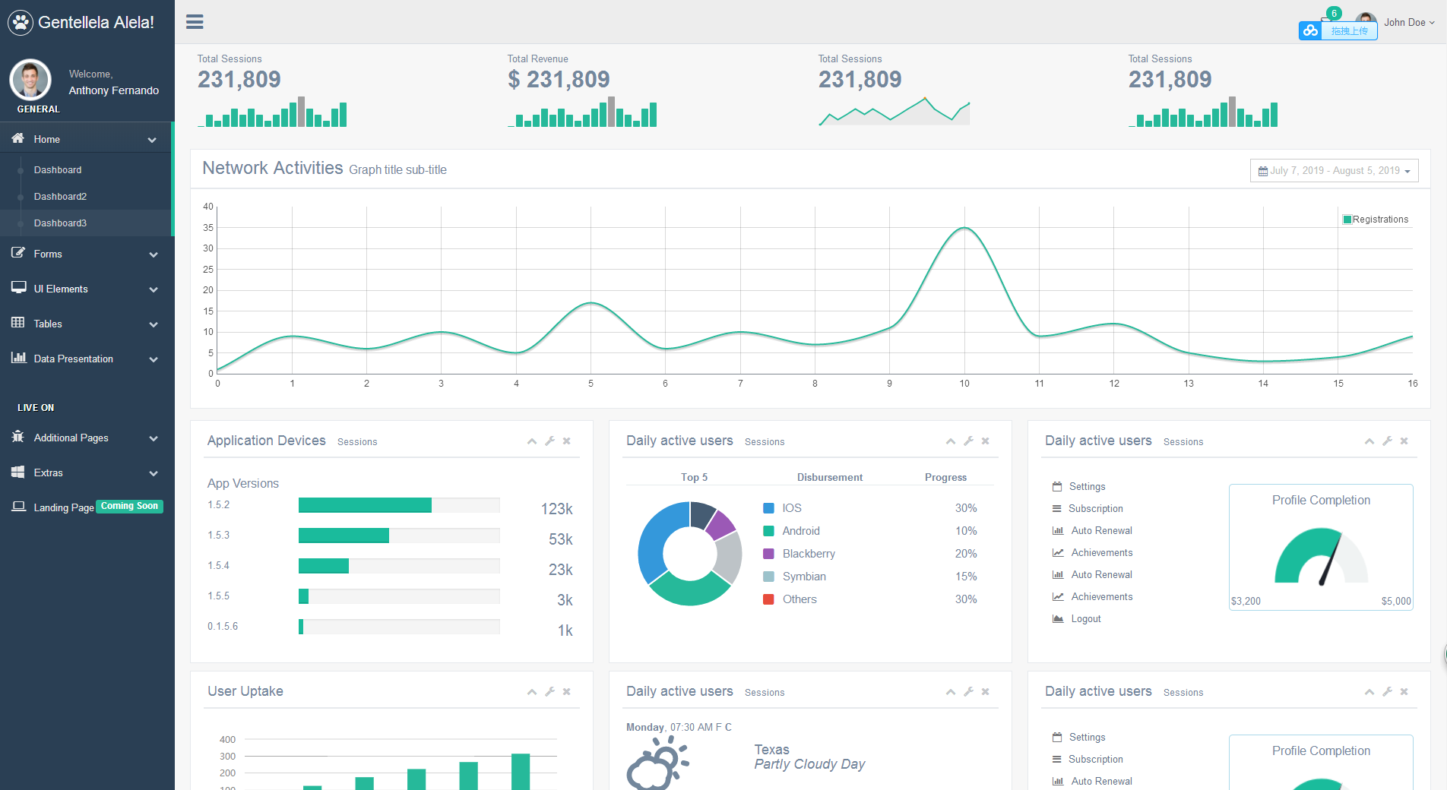Click the Home house icon in sidebar
1447x790 pixels.
[x=18, y=138]
